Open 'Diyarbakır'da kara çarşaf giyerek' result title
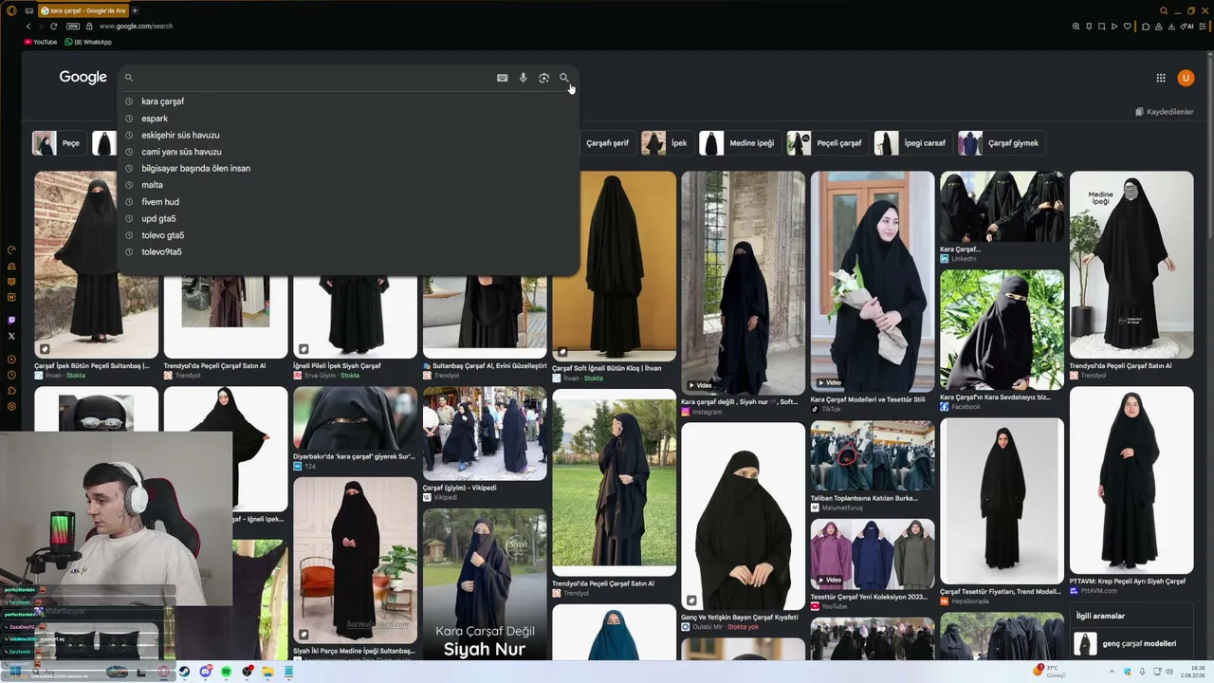Screen dimensions: 1214x683 point(355,456)
